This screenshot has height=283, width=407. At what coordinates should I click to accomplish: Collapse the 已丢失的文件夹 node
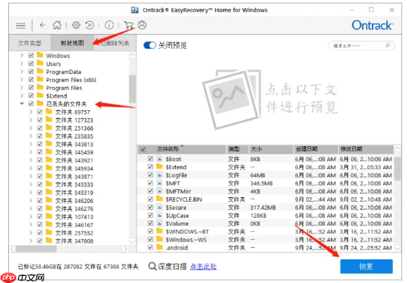coord(22,104)
